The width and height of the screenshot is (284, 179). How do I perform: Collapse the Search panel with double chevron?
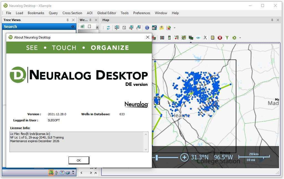click(73, 26)
